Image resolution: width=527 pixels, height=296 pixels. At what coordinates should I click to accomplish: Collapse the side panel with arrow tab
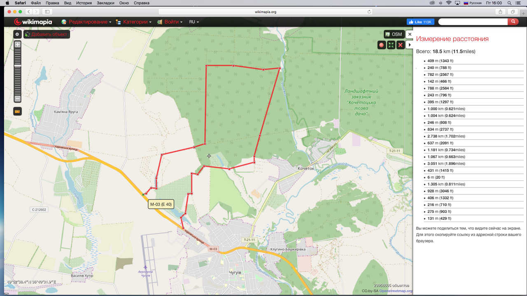(x=409, y=45)
